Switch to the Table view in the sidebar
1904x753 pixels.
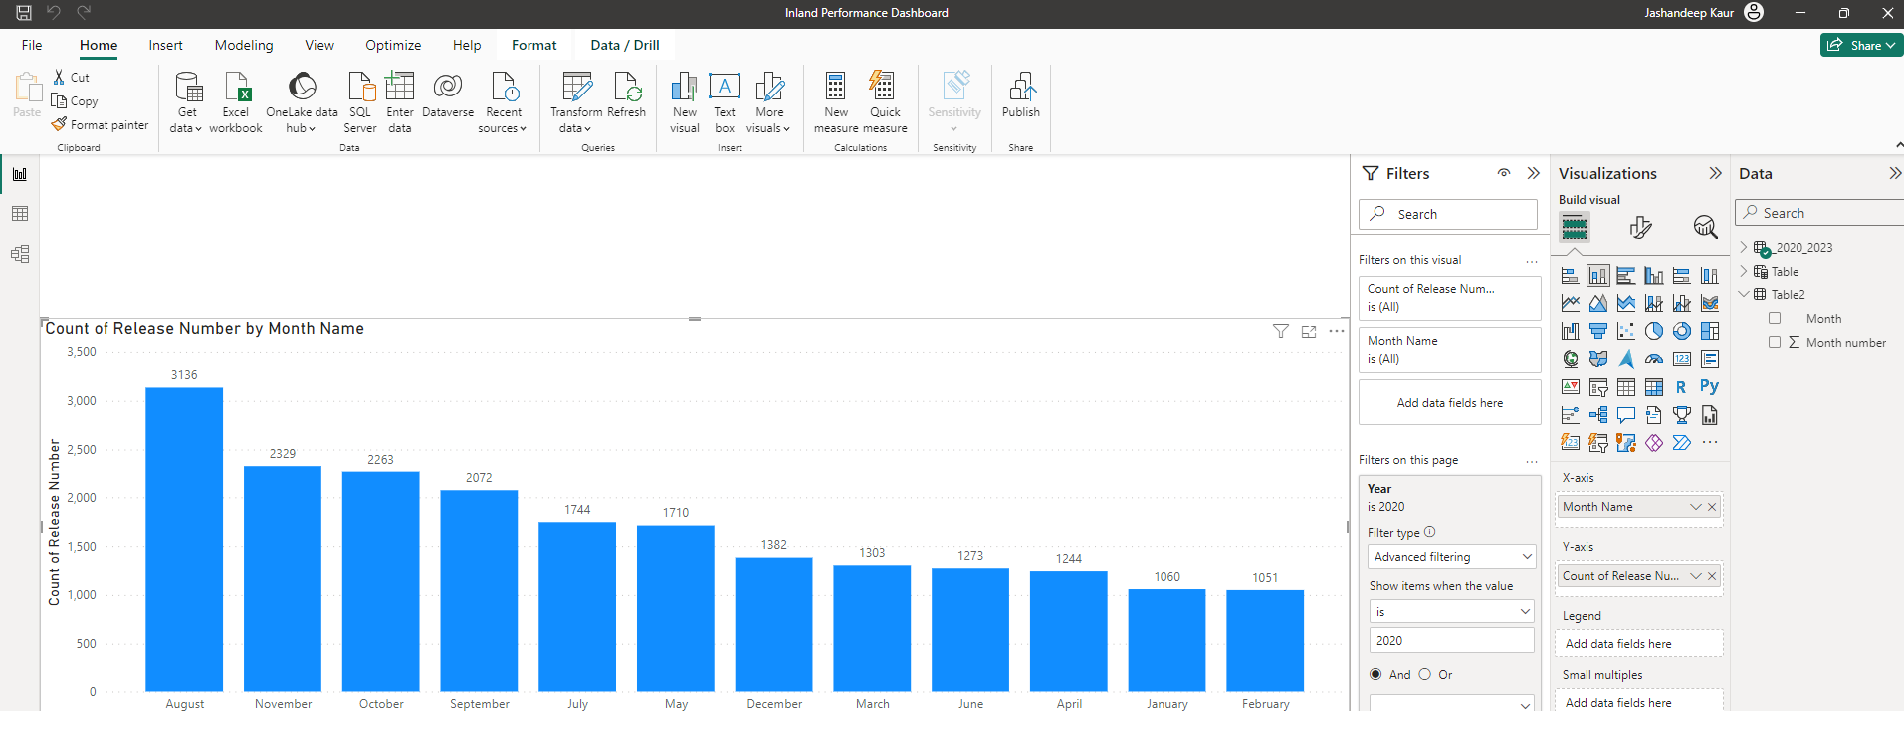coord(20,214)
